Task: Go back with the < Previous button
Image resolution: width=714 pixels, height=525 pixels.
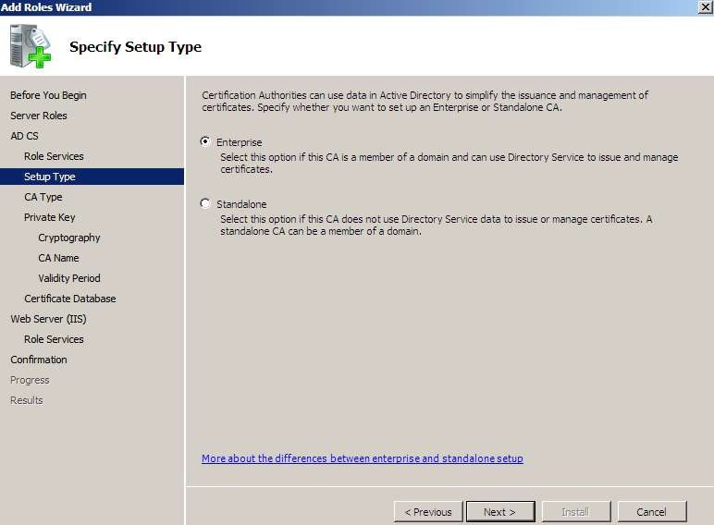Action: 428,512
